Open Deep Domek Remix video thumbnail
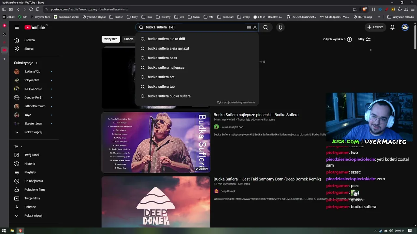Viewport: 417px width, 234px height. [156, 202]
